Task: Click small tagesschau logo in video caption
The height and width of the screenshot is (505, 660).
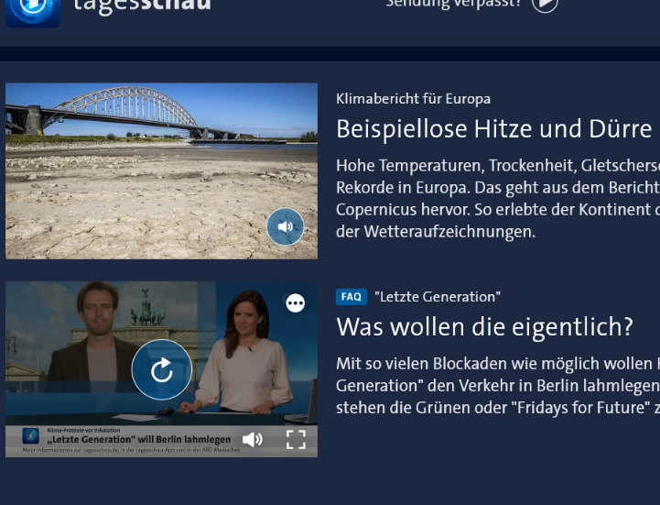Action: point(31,436)
